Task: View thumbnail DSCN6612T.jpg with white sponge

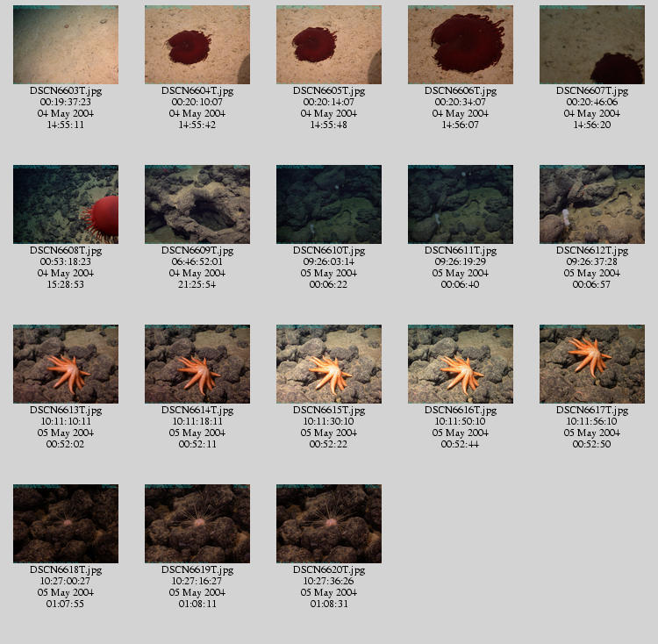Action: pyautogui.click(x=592, y=204)
